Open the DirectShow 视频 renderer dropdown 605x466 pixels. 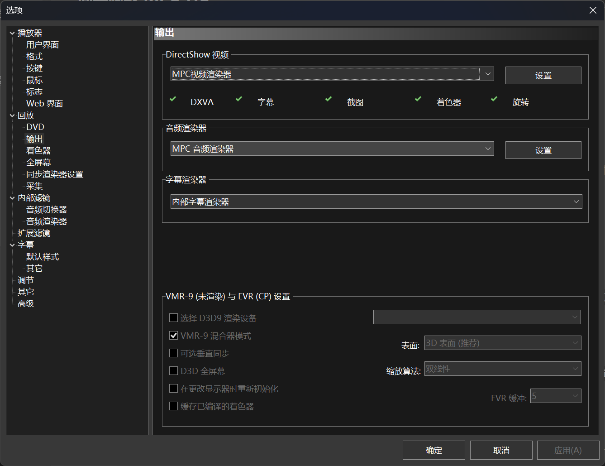[x=488, y=74]
